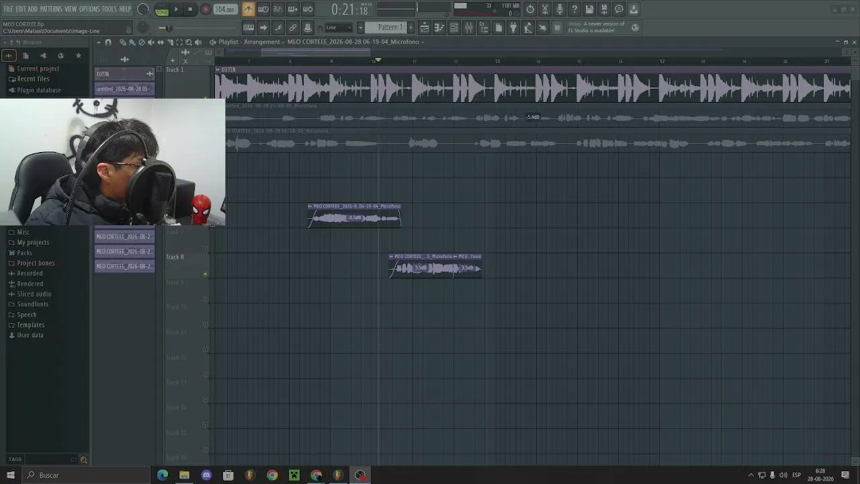This screenshot has width=860, height=484.
Task: Toggle overdub/blend recording
Action: [x=293, y=9]
